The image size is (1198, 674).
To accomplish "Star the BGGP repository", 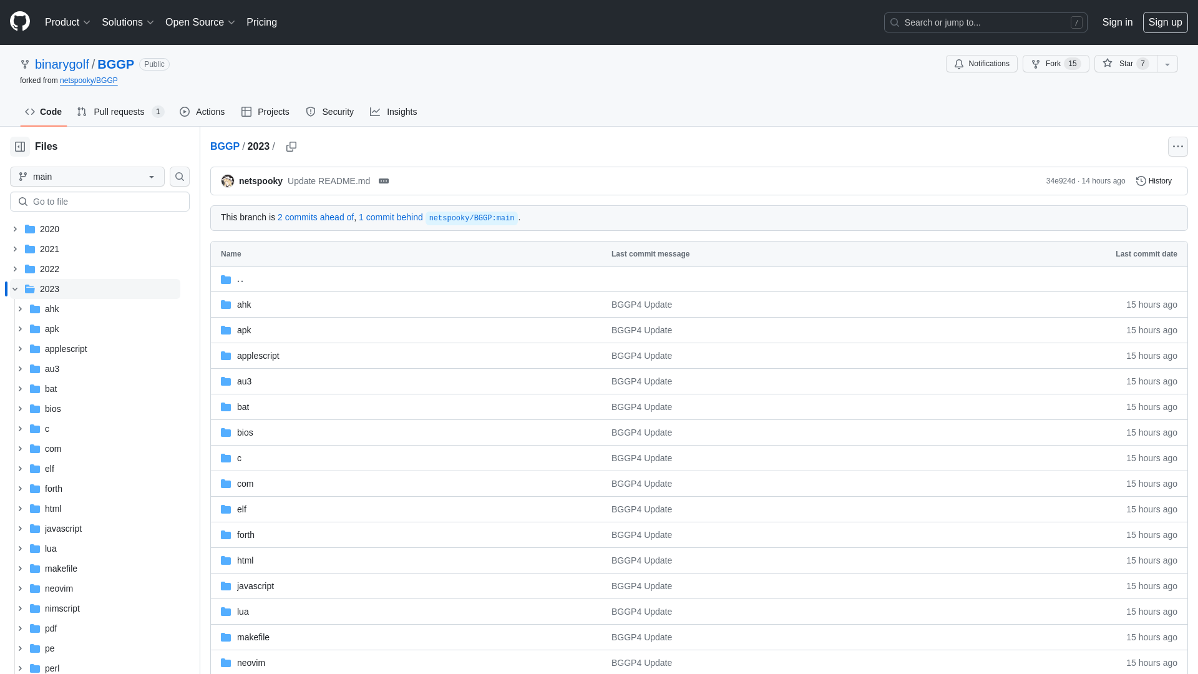I will pyautogui.click(x=1126, y=64).
